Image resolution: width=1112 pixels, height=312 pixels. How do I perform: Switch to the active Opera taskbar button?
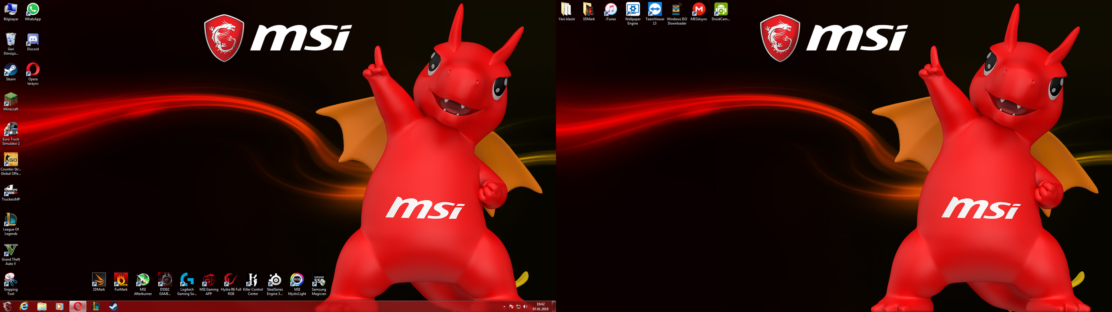tap(78, 306)
